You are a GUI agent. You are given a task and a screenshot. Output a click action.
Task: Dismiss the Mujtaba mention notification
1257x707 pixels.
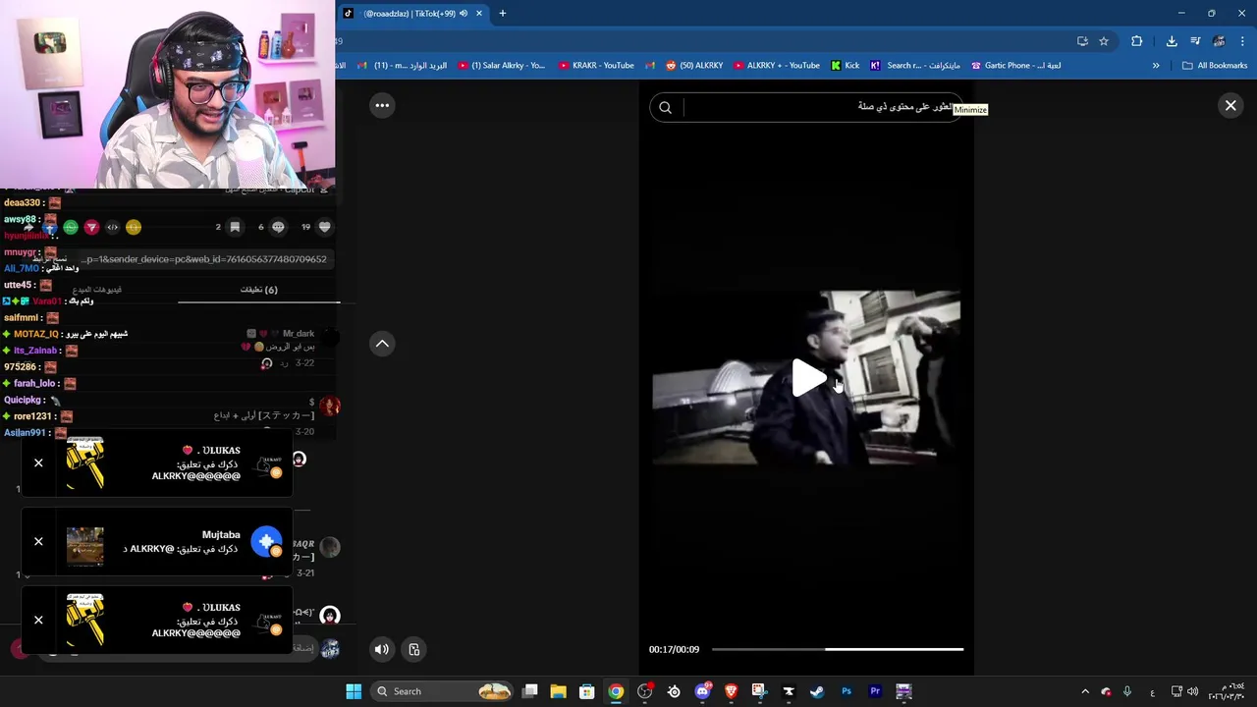tap(38, 541)
